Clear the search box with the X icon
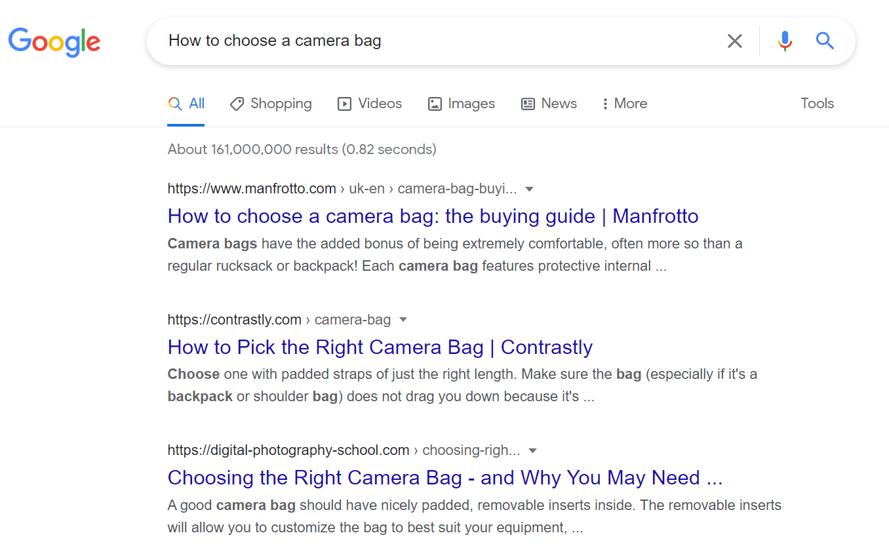The height and width of the screenshot is (550, 889). (x=735, y=41)
